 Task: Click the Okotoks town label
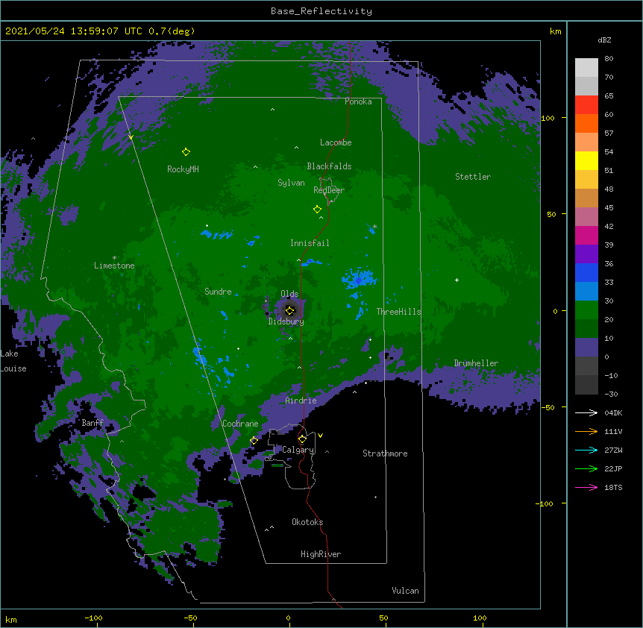(307, 522)
